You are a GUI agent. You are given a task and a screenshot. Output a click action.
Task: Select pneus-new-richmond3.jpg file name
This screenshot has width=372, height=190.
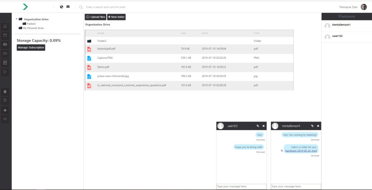pyautogui.click(x=113, y=76)
